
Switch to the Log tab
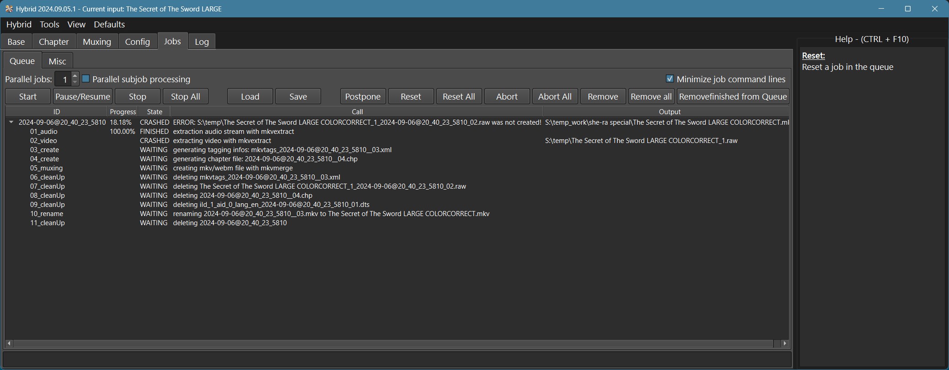pyautogui.click(x=202, y=42)
